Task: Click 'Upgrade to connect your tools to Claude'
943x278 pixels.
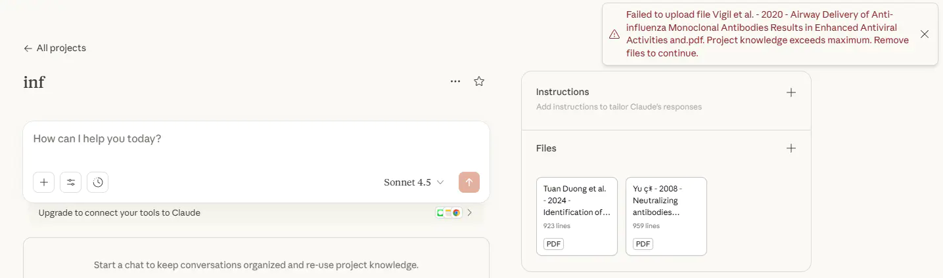Action: point(120,212)
